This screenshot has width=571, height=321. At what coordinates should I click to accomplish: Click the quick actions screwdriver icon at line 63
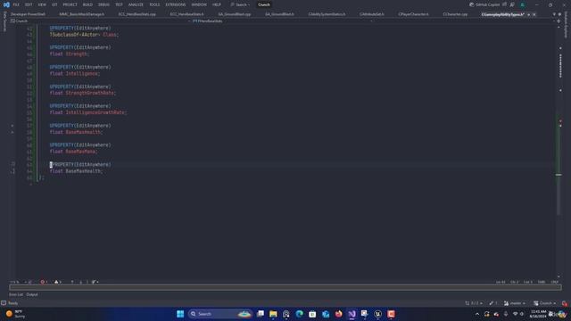pyautogui.click(x=13, y=164)
